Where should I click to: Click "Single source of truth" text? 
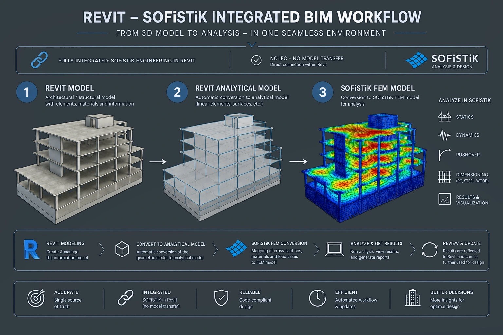68,303
